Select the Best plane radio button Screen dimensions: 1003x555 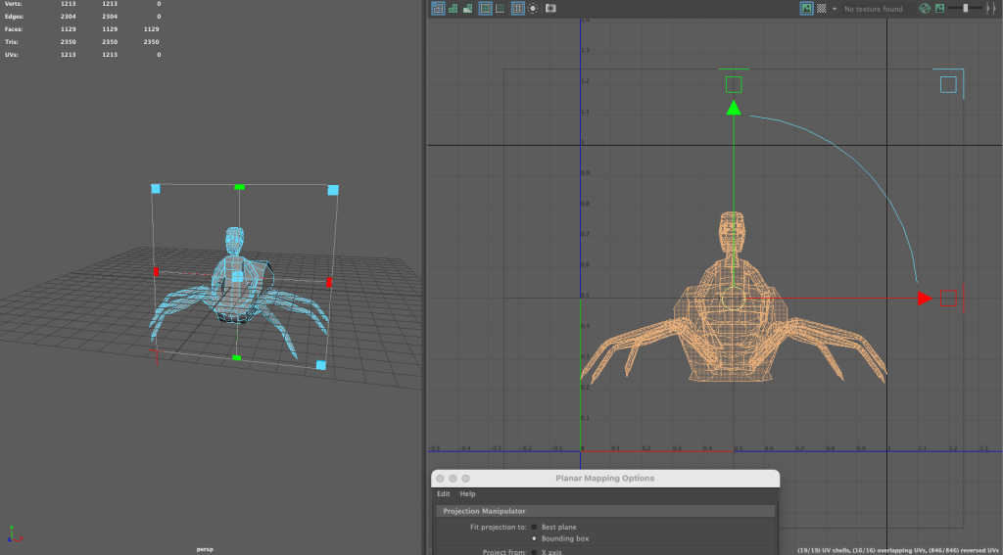(534, 528)
